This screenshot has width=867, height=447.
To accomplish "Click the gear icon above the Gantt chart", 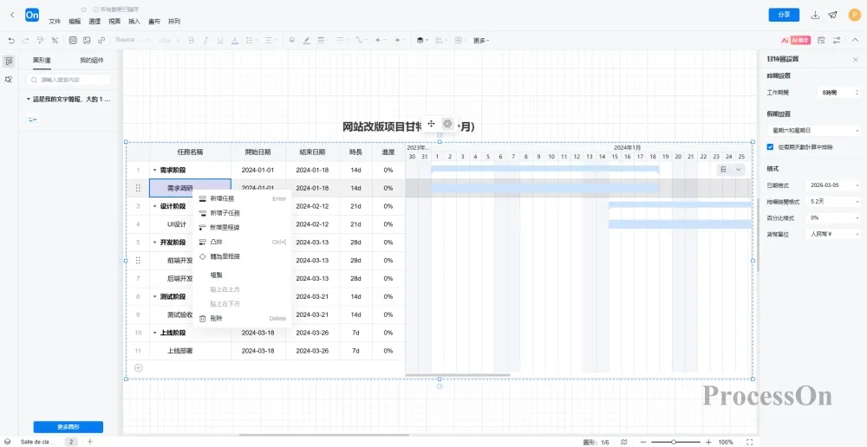I will (x=447, y=124).
